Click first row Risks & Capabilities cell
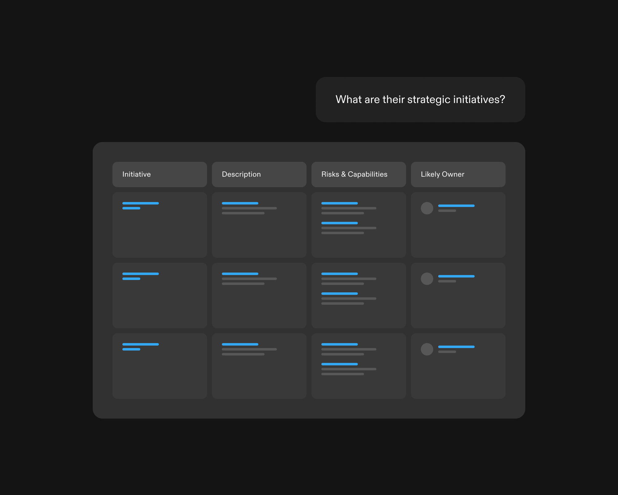This screenshot has height=495, width=618. pos(358,225)
